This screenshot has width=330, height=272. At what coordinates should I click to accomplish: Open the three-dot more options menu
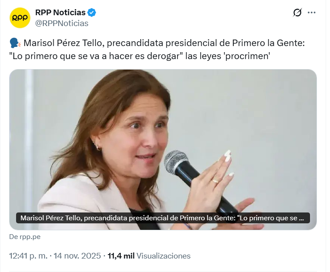tap(311, 13)
